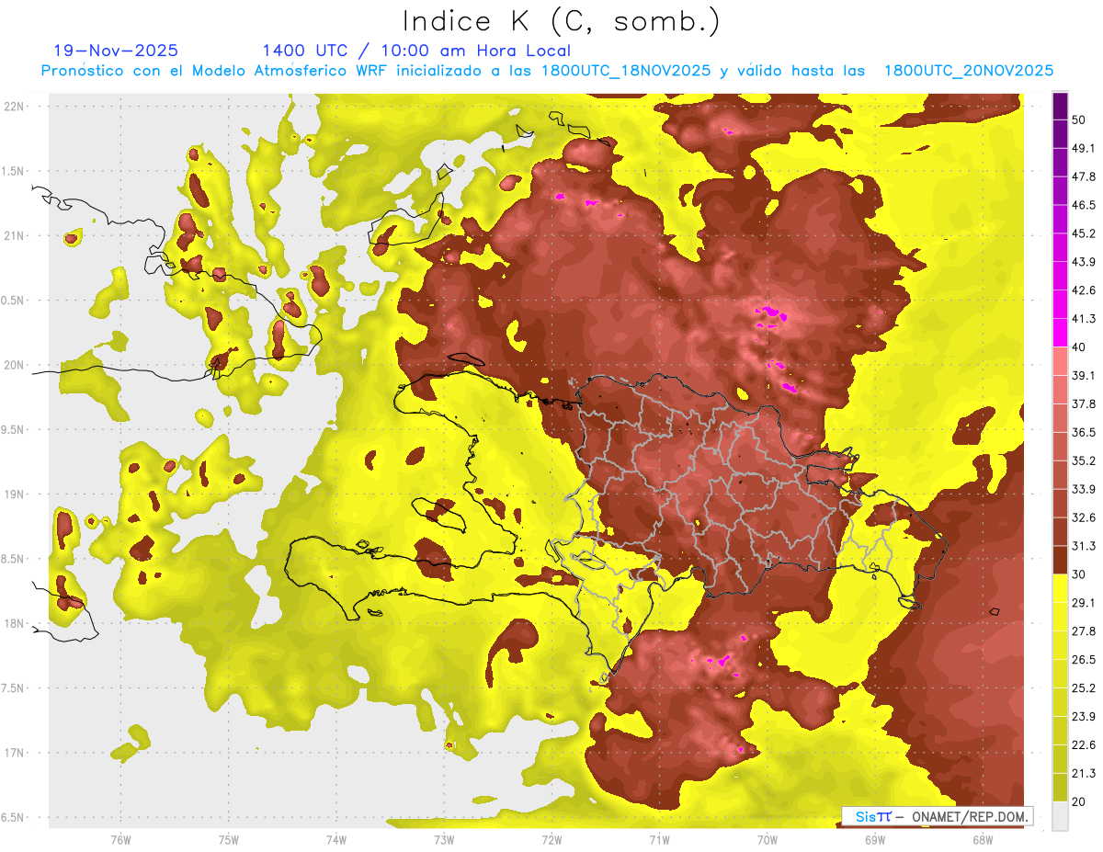Screen dimensions: 1103x852
Task: Click the latitude axis label "20N"
Action: [x=15, y=365]
